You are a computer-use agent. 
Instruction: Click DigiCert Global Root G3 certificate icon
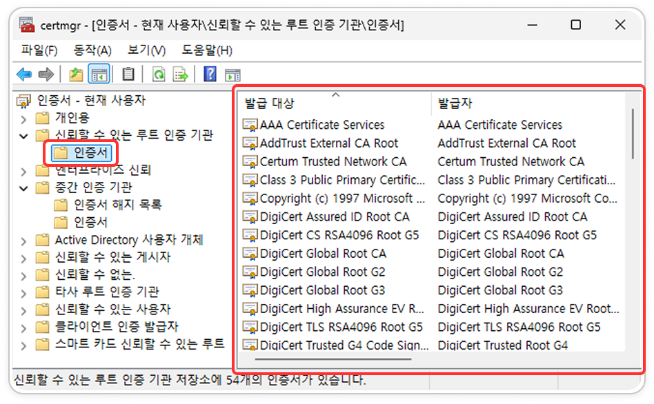[x=250, y=290]
